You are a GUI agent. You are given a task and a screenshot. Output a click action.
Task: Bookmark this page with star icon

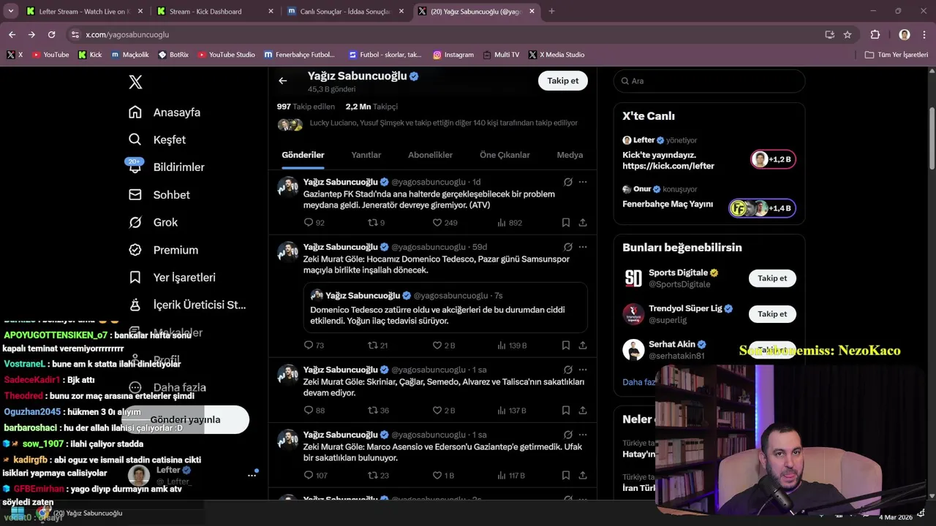click(848, 34)
